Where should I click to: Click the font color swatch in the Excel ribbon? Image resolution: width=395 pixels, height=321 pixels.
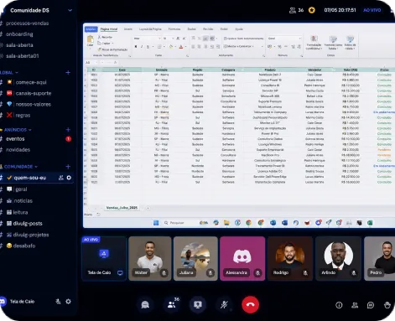tap(181, 47)
